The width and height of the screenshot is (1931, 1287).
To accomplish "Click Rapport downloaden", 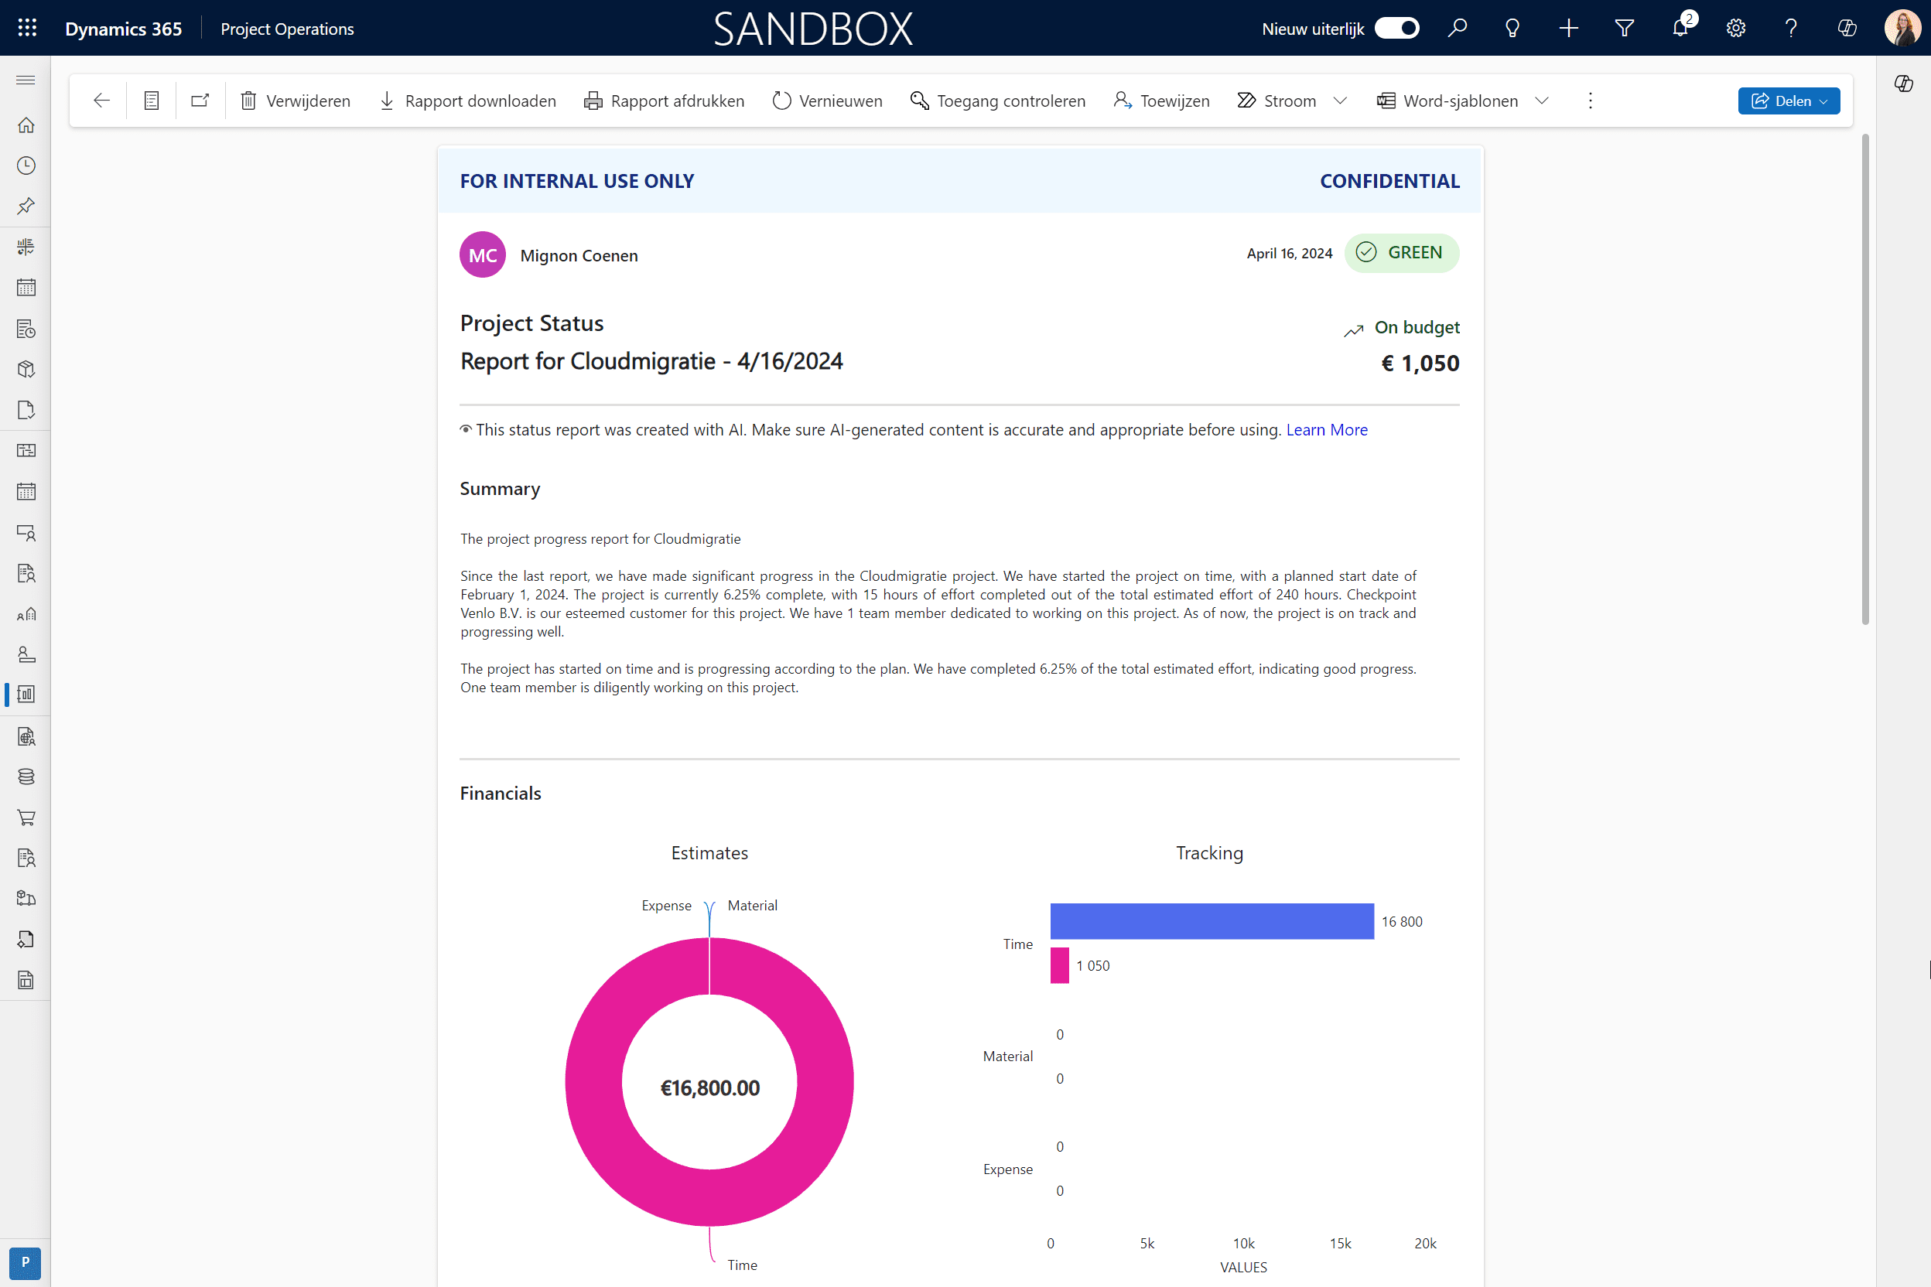I will click(468, 101).
